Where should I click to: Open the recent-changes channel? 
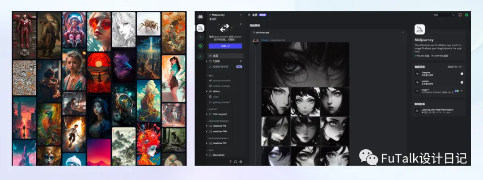coord(221,86)
